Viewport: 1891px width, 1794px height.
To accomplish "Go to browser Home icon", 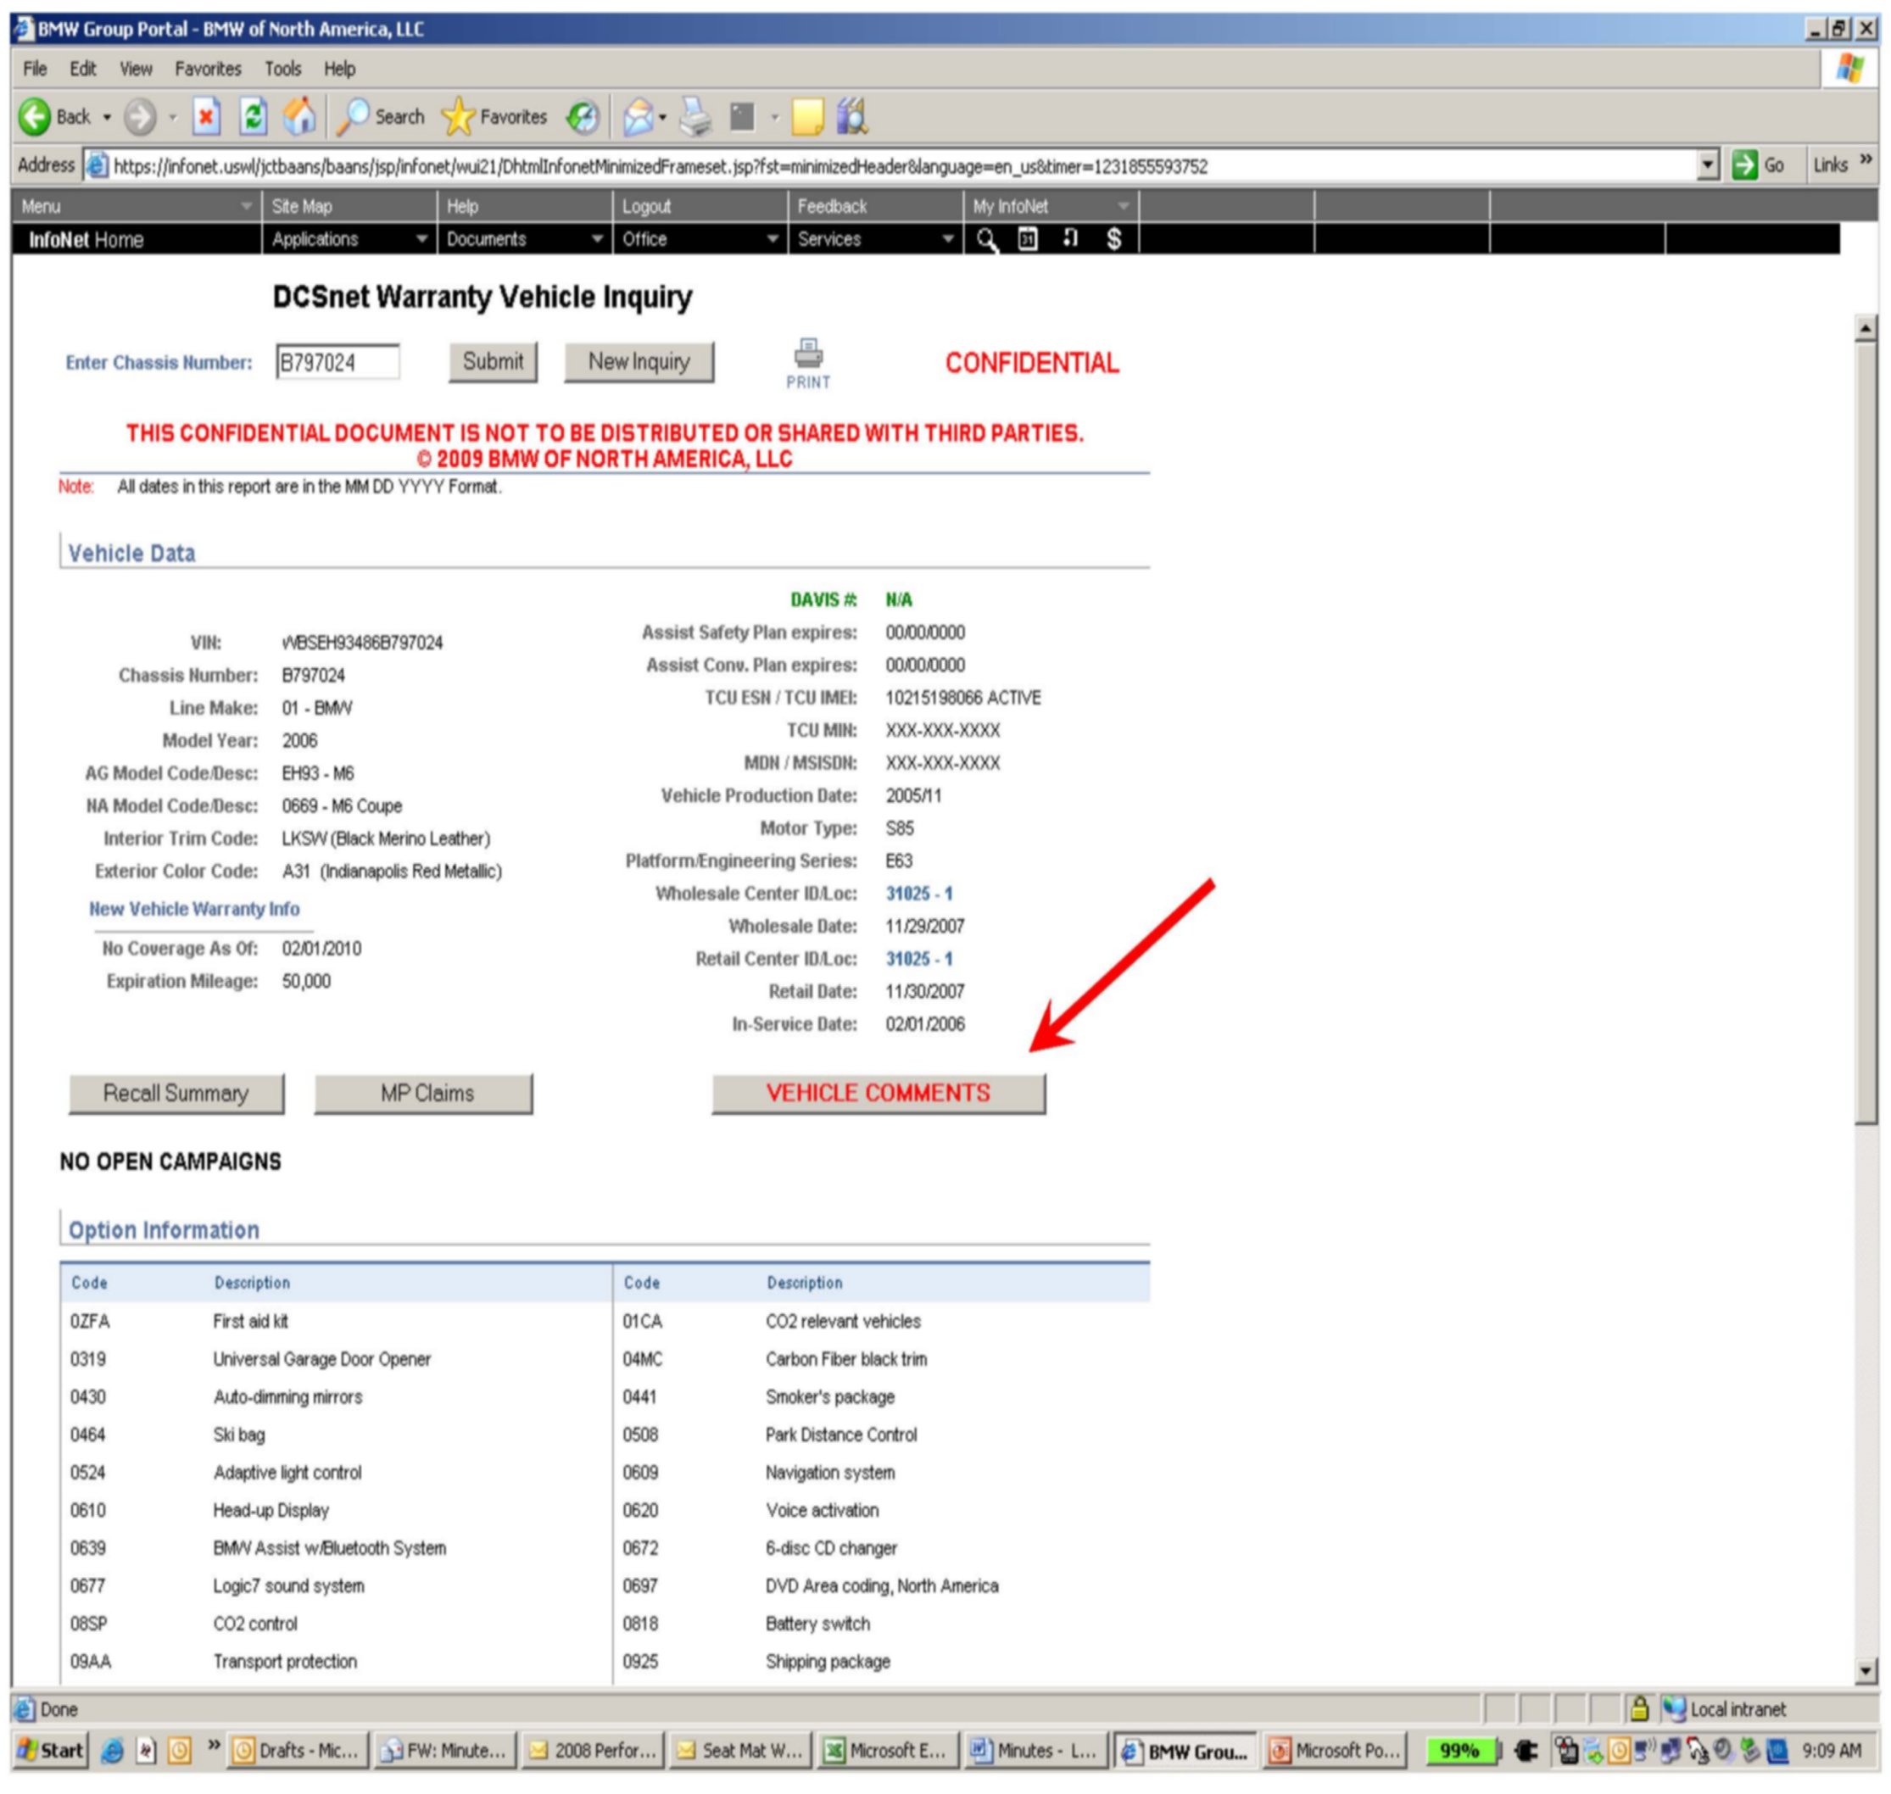I will pyautogui.click(x=299, y=117).
